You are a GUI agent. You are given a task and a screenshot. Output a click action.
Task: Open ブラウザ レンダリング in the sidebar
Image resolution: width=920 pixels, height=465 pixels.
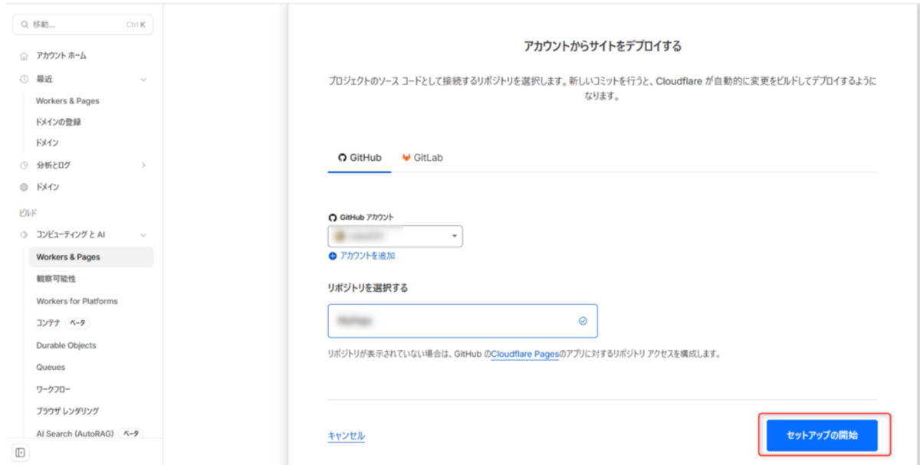[x=67, y=411]
